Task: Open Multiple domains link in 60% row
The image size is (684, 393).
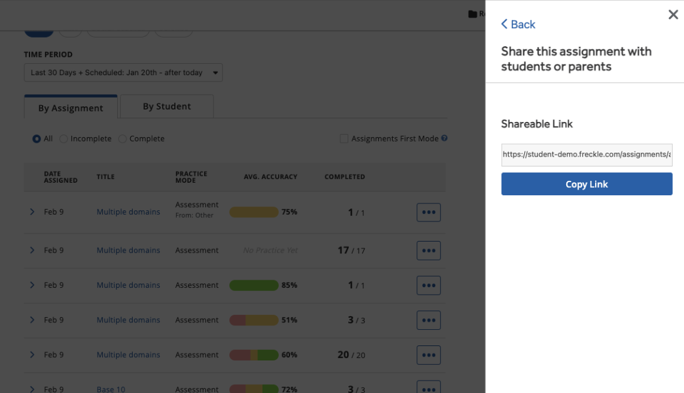Action: coord(128,355)
